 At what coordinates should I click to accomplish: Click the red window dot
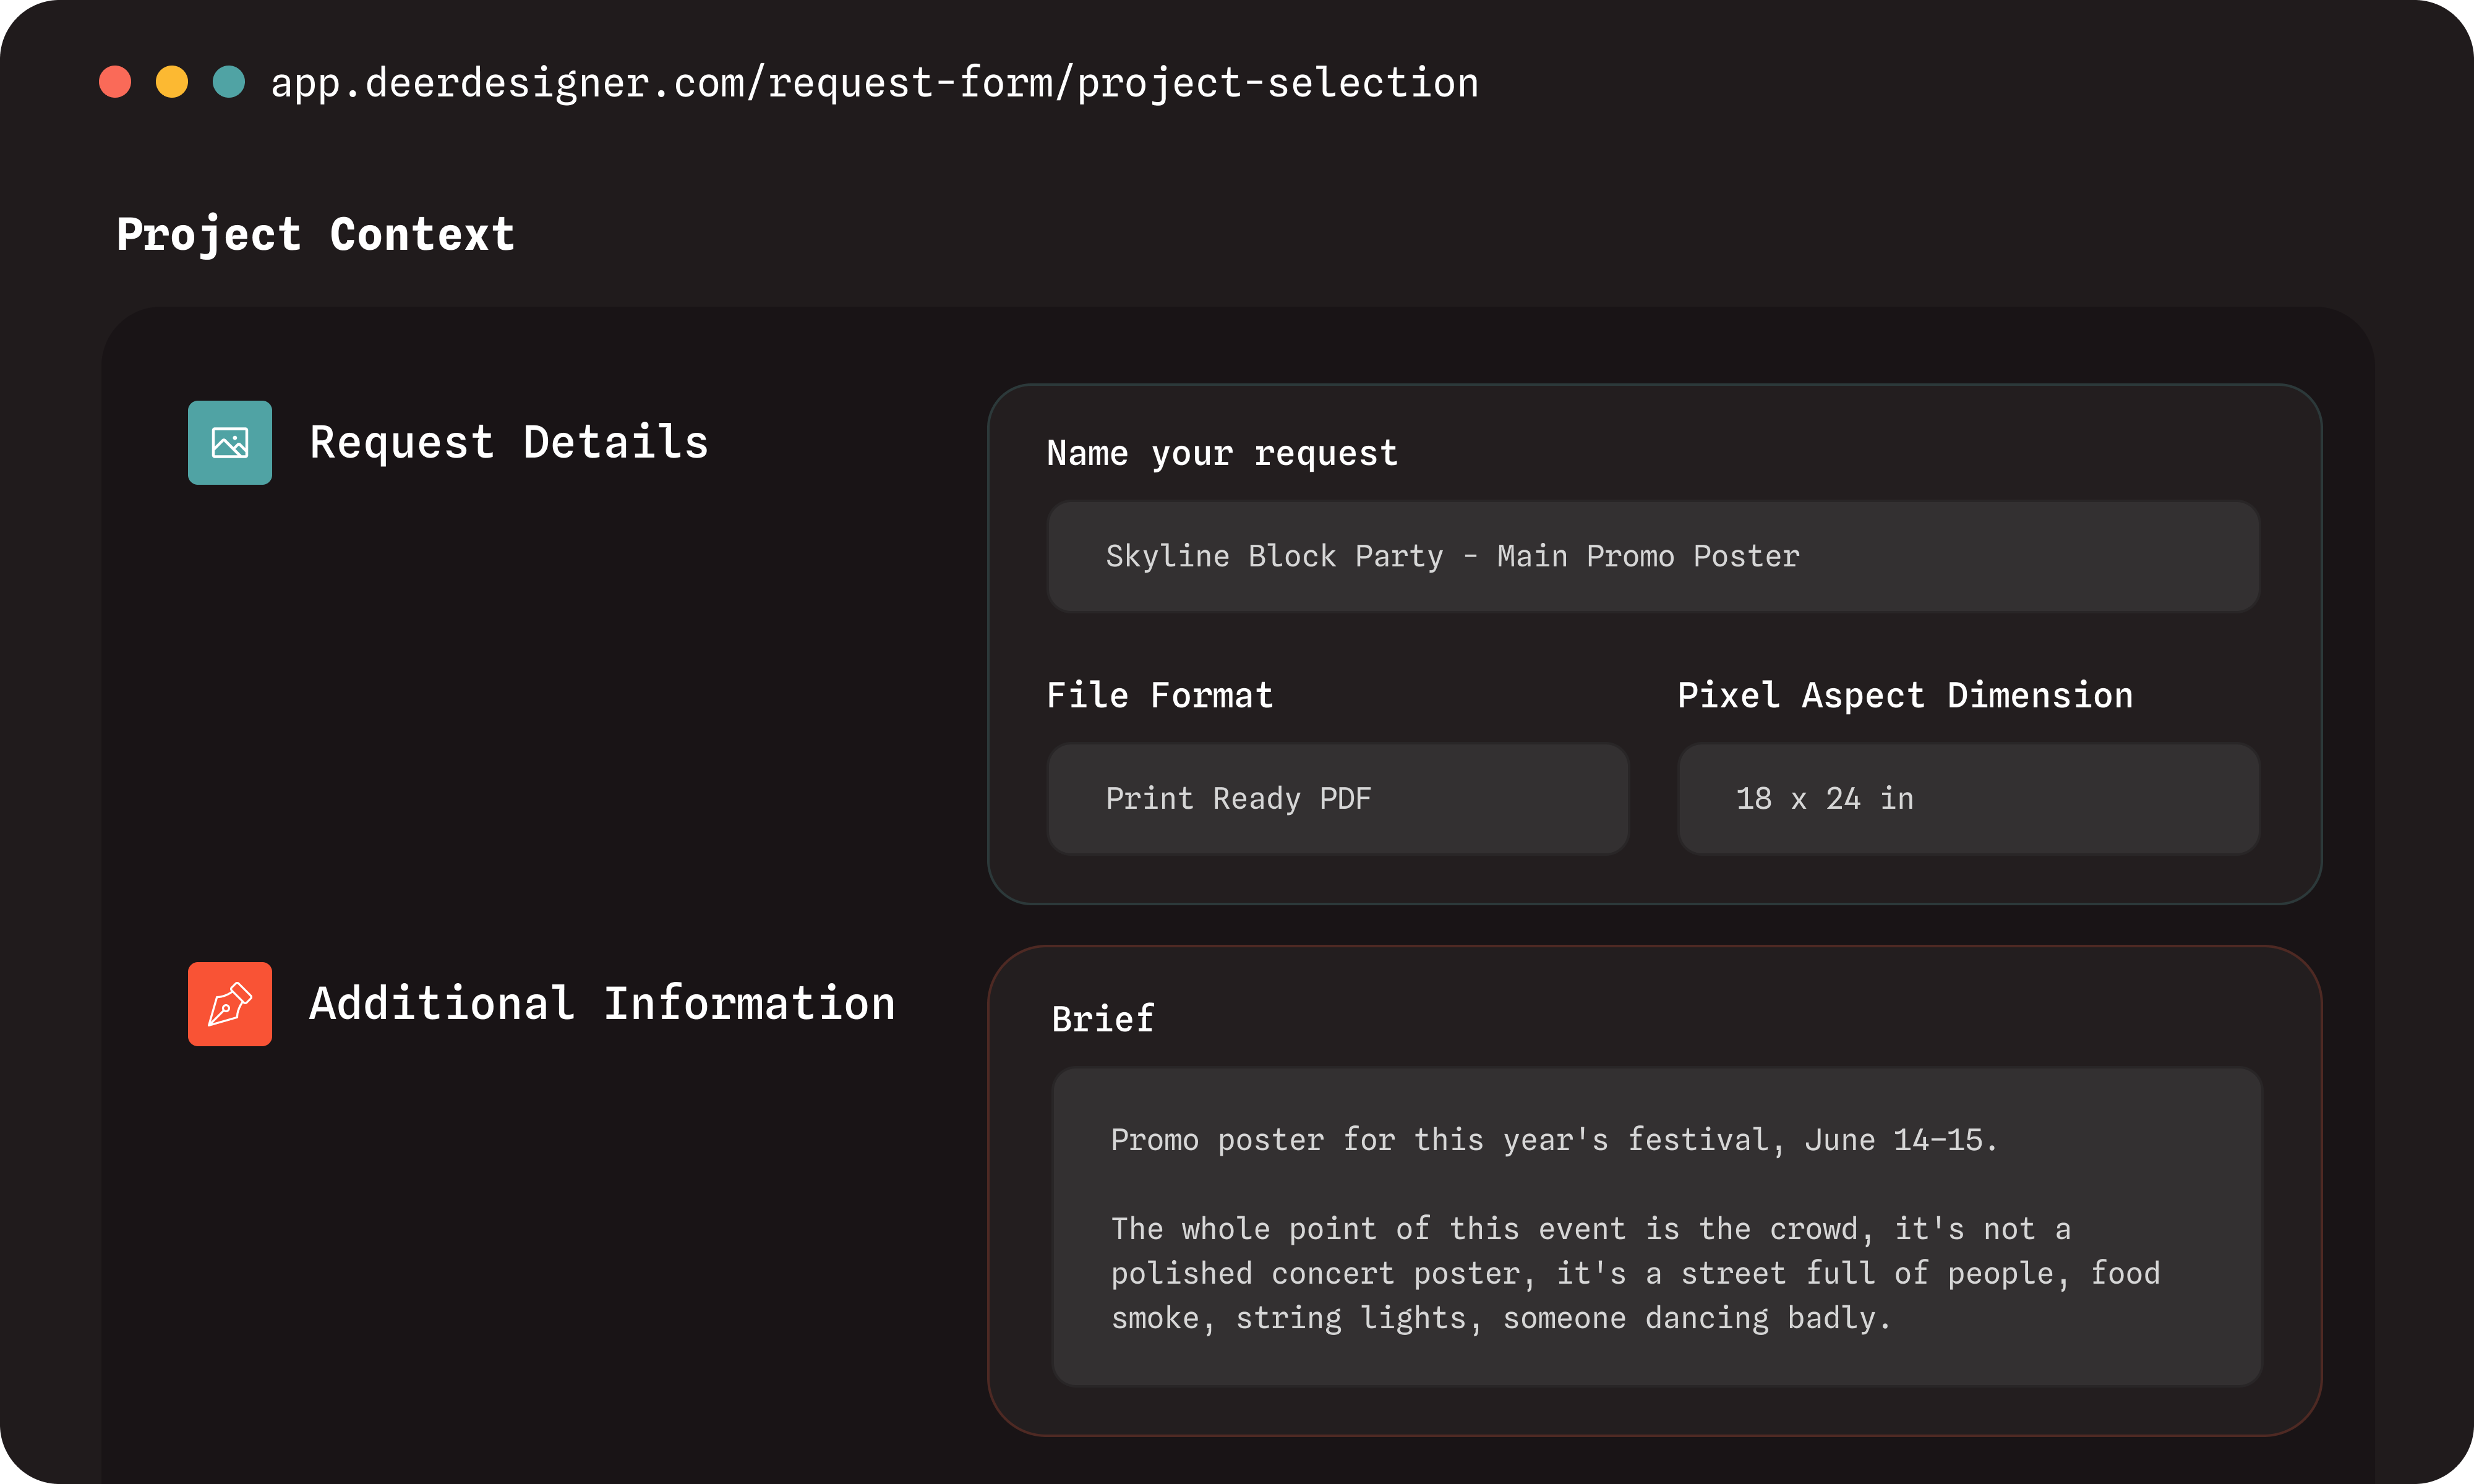pos(115,82)
